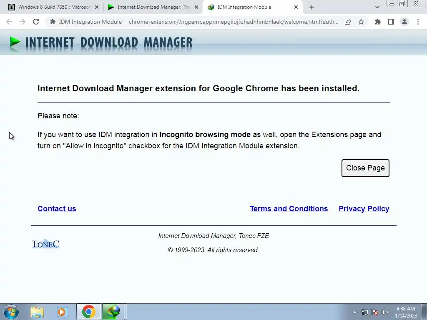The image size is (427, 320).
Task: Click the Tonec logo
Action: [45, 244]
